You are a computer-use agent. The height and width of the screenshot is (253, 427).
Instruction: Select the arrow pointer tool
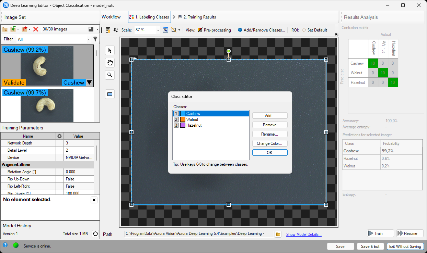coord(110,51)
